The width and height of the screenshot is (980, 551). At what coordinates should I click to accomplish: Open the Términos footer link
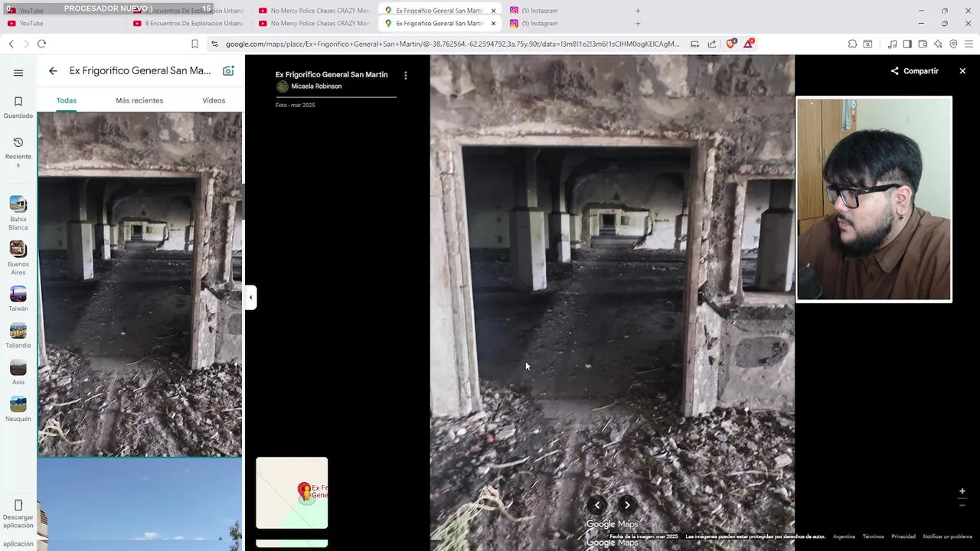[x=873, y=536]
